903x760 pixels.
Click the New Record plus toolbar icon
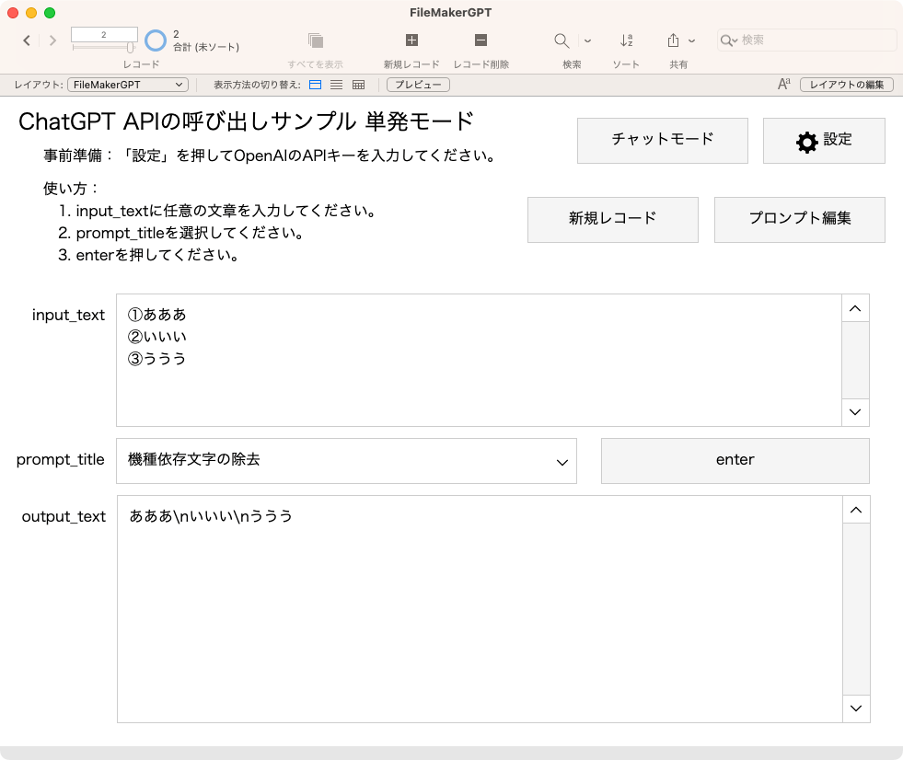pos(411,40)
